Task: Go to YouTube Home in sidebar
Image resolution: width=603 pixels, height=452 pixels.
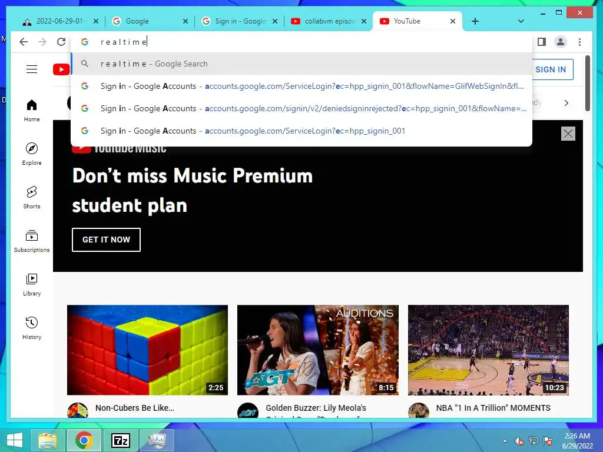Action: tap(32, 111)
